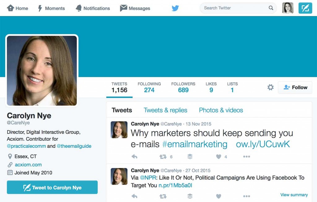Click the compose tweet quill icon
Image resolution: width=317 pixels, height=202 pixels.
coord(305,8)
